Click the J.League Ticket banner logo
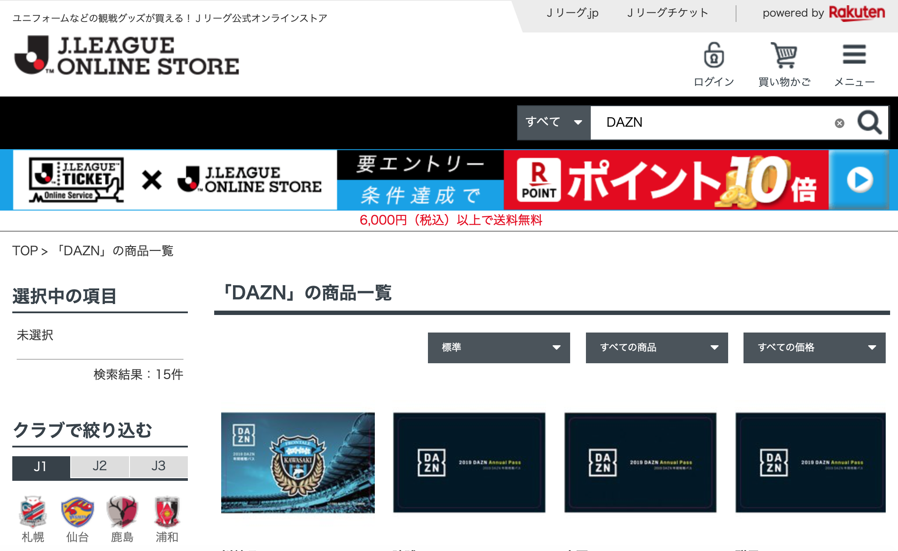The height and width of the screenshot is (551, 898). (x=76, y=180)
